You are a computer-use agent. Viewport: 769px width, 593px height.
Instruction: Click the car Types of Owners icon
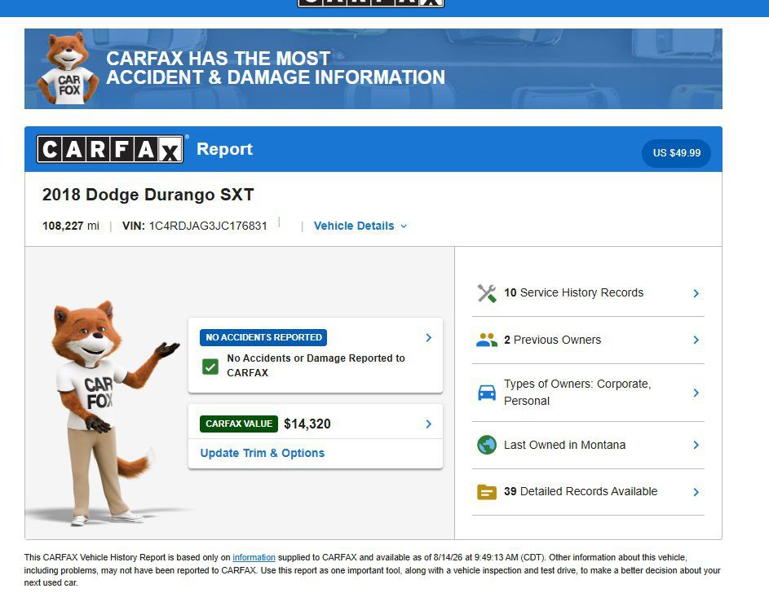tap(487, 393)
